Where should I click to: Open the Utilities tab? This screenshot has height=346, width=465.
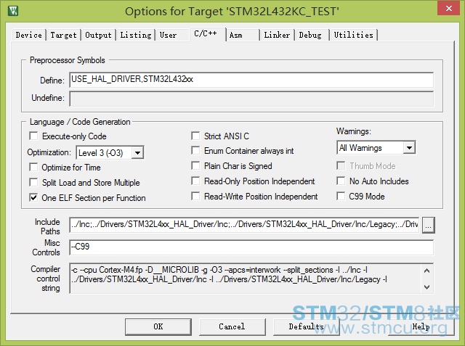coord(354,35)
